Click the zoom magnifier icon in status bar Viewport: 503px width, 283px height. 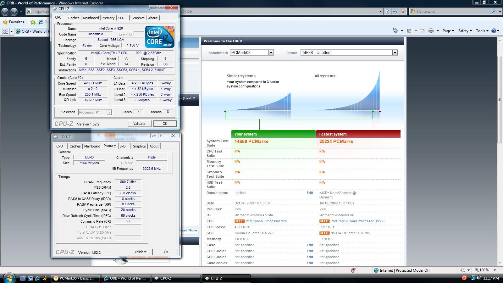(477, 270)
